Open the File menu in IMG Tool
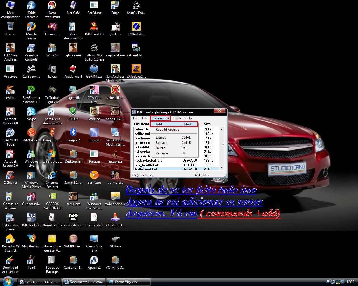This screenshot has height=286, width=358. tap(136, 118)
